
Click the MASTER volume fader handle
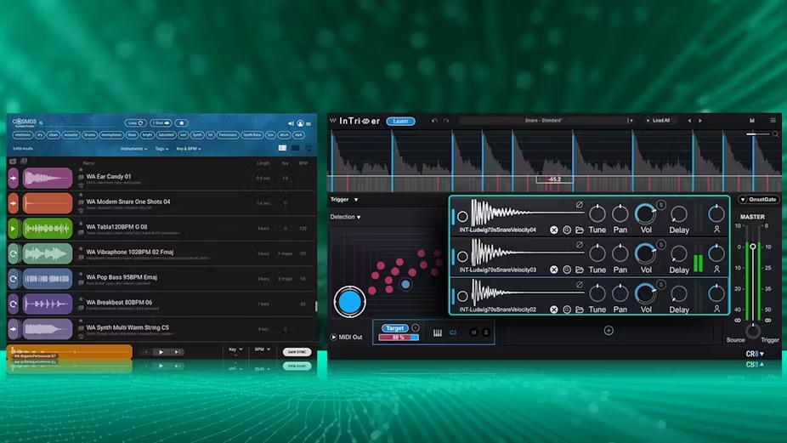751,247
